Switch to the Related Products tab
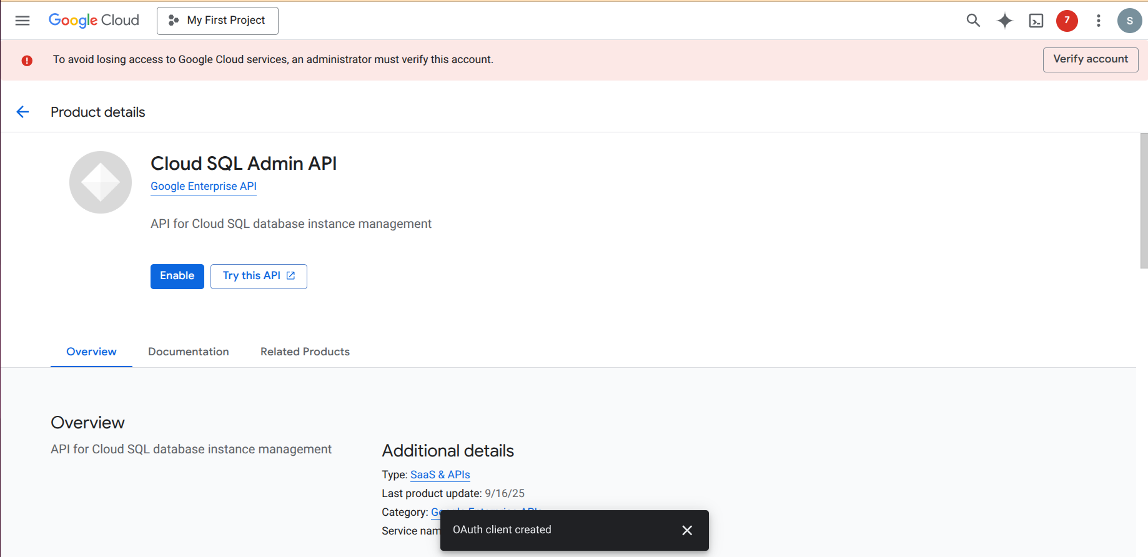The image size is (1148, 557). 305,352
